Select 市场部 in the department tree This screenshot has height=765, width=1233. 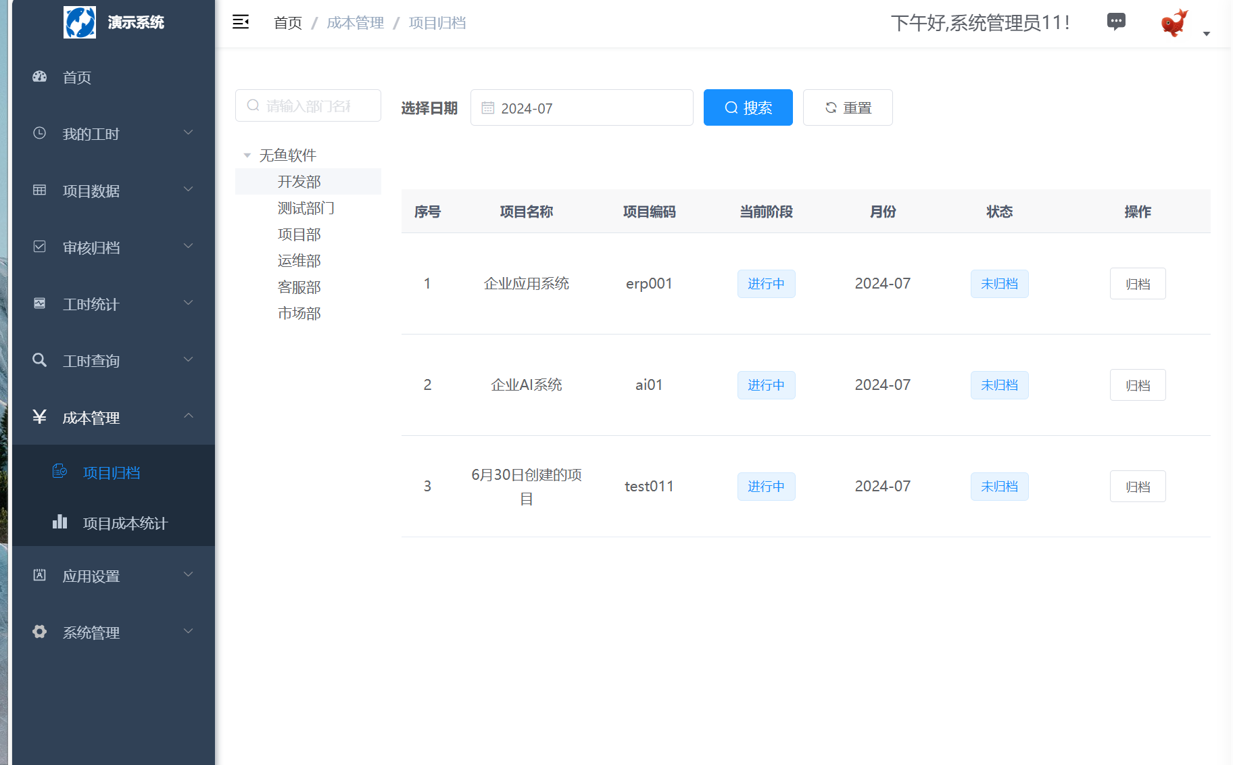(x=299, y=314)
